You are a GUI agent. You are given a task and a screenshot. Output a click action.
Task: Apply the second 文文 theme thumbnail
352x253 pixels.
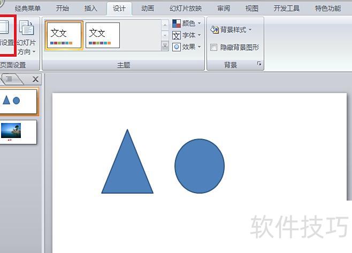point(103,35)
